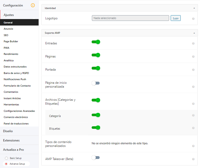Open the SEO settings menu item
Viewport: 200px width, 168px height.
point(6,35)
